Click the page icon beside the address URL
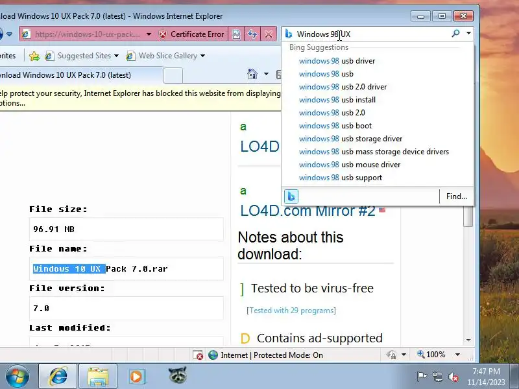The height and width of the screenshot is (389, 519). click(x=26, y=34)
